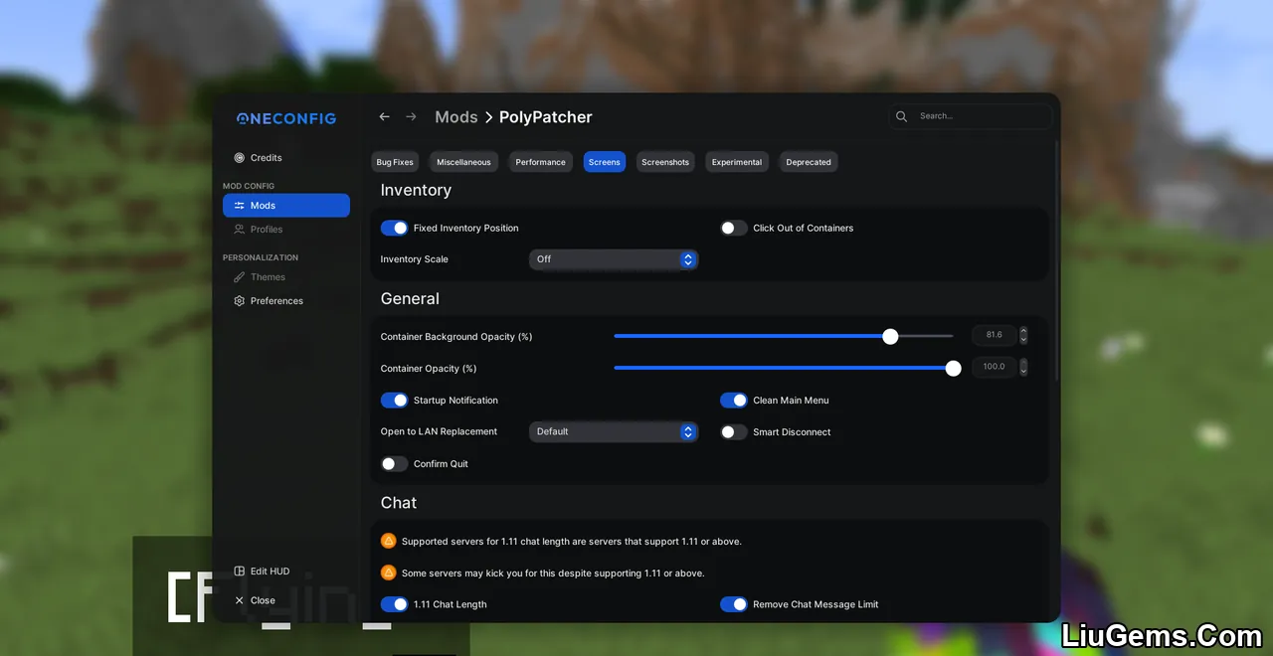Click the Container Background Opacity stepper arrows
This screenshot has height=656, width=1273.
(1023, 336)
